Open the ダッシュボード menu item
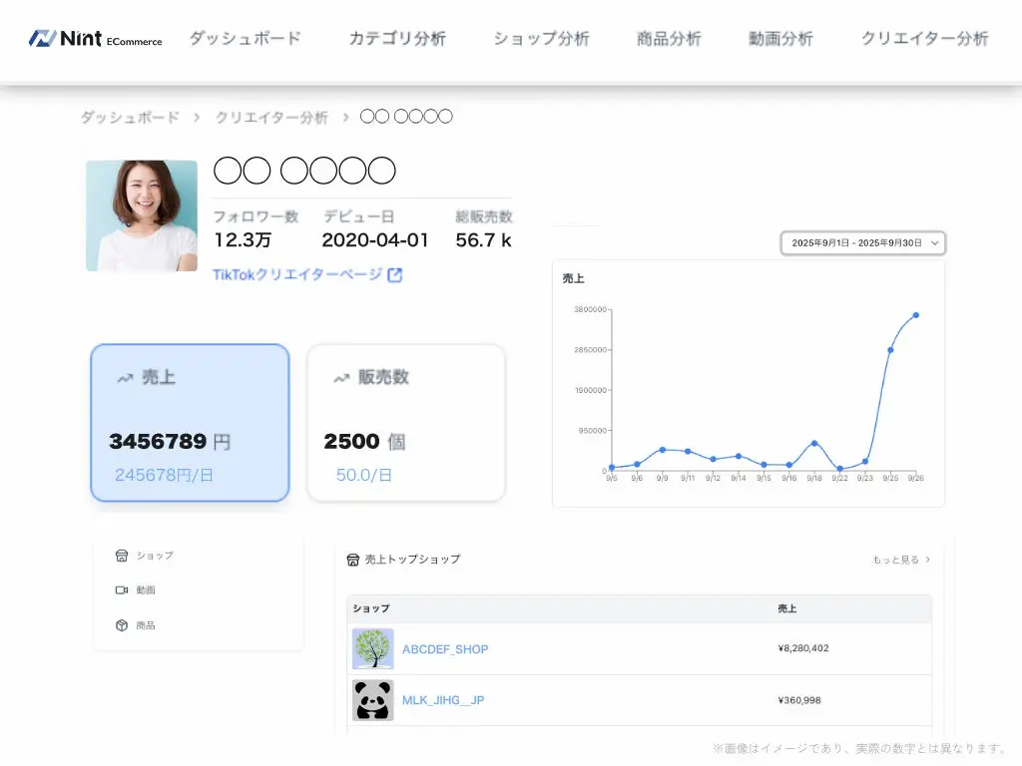The width and height of the screenshot is (1022, 766). (246, 39)
